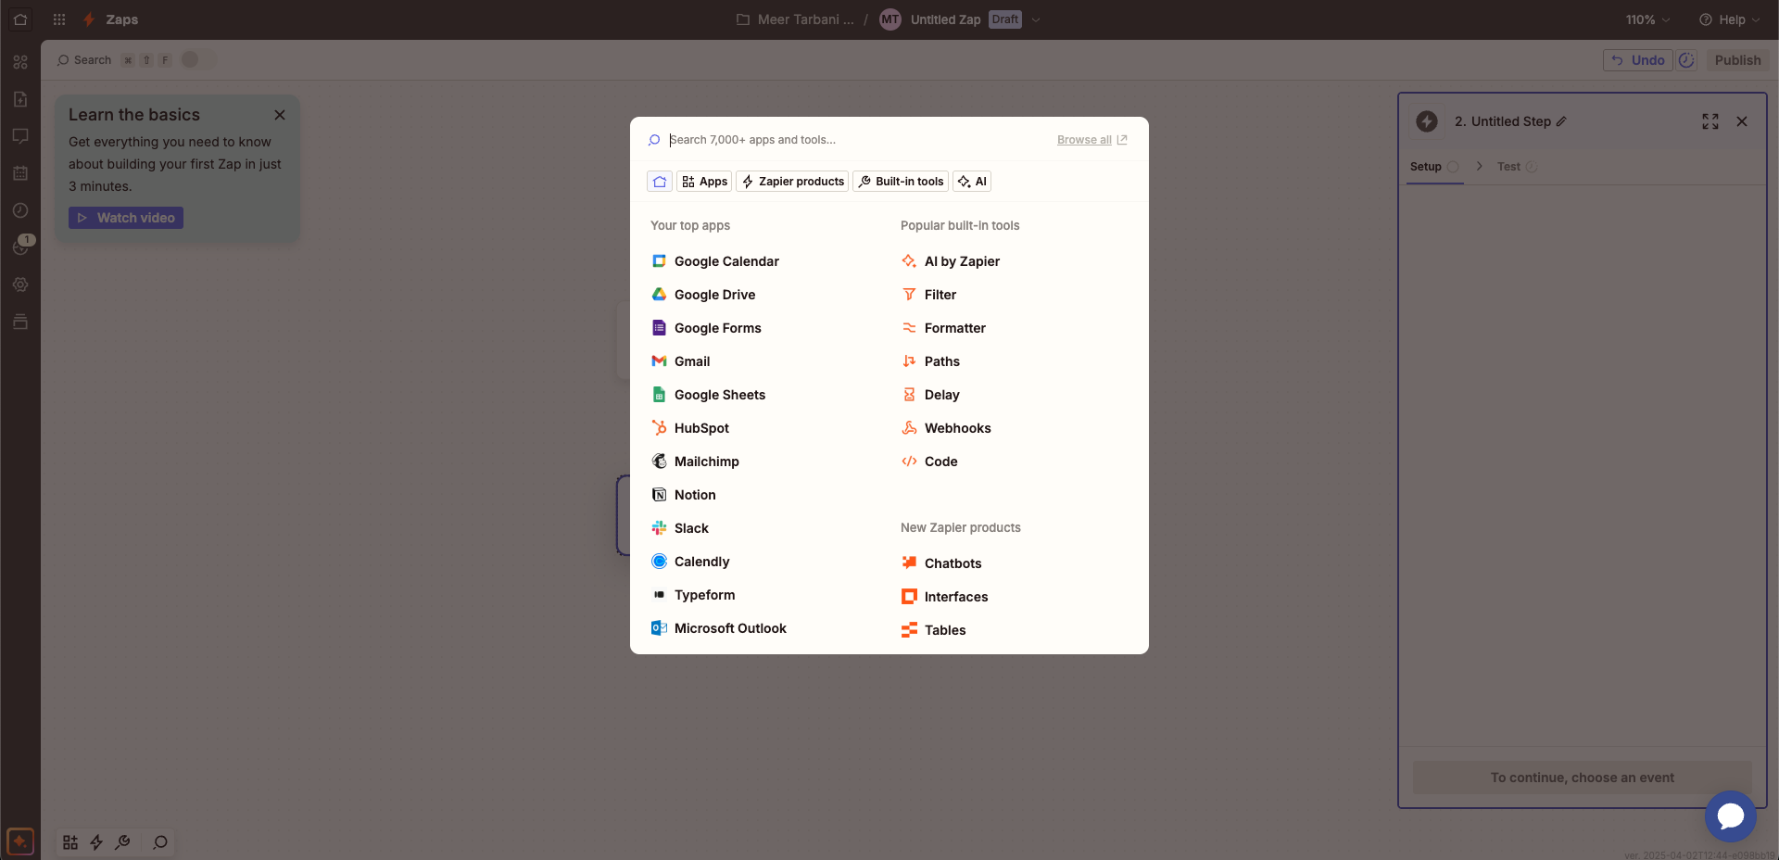Toggle the switch next to Search

click(x=197, y=59)
